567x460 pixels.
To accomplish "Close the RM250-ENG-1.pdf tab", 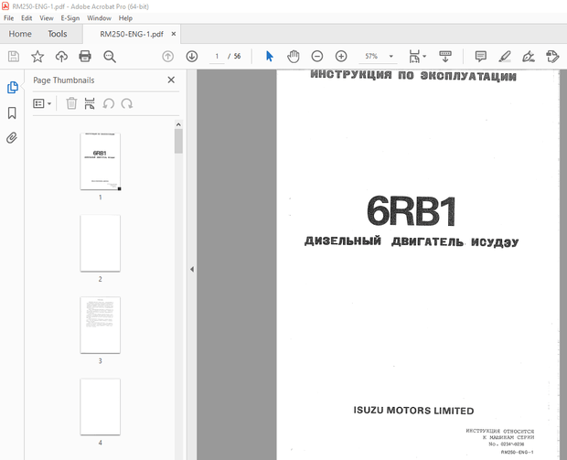I will tap(174, 34).
